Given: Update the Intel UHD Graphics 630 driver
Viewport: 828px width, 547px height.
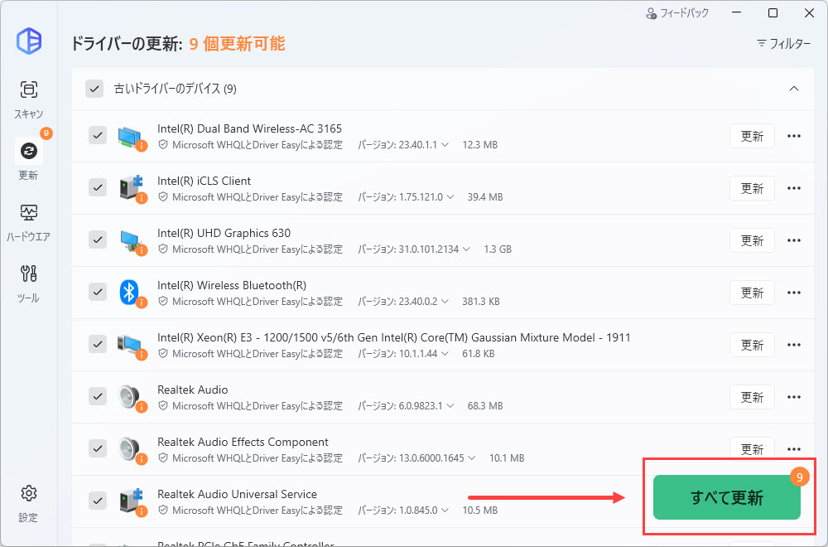Looking at the screenshot, I should [x=752, y=240].
